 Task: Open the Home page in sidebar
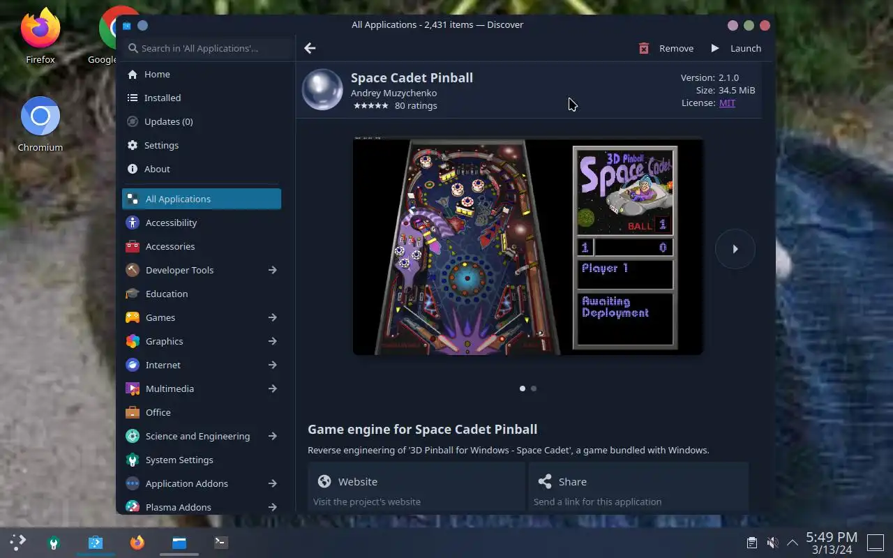coord(202,74)
